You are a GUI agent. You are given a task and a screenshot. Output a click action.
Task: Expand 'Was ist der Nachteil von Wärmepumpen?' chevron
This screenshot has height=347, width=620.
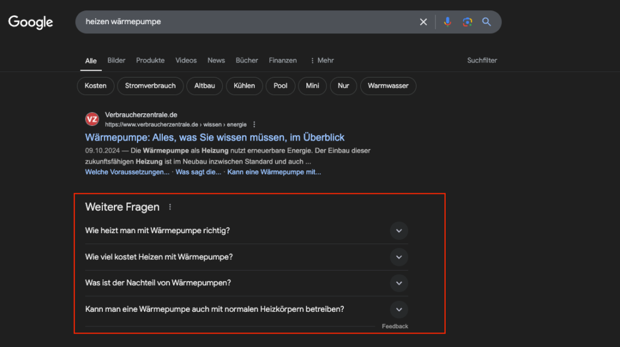(399, 283)
